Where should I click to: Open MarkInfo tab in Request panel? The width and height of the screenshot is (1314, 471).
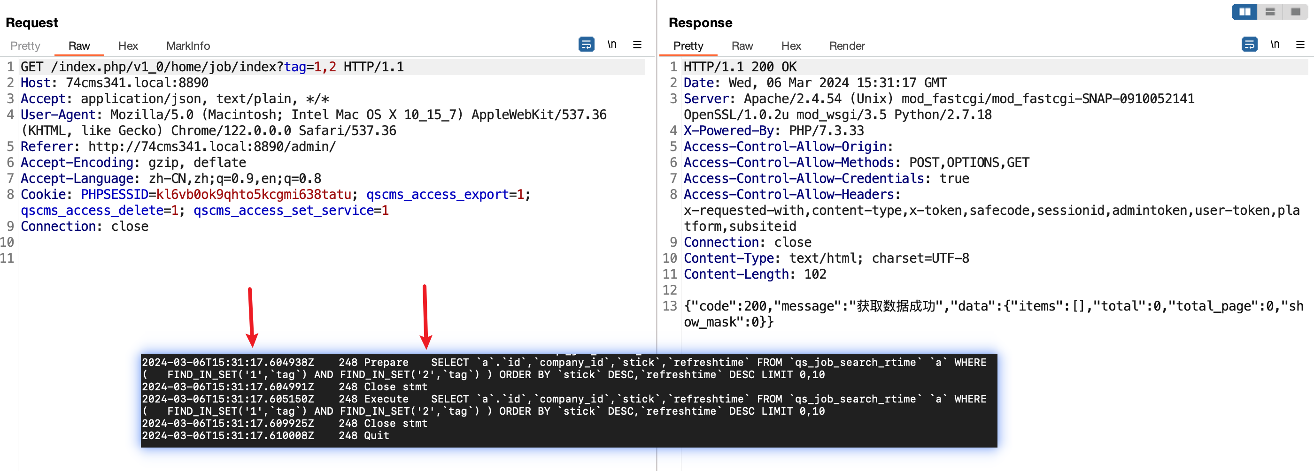(x=188, y=46)
